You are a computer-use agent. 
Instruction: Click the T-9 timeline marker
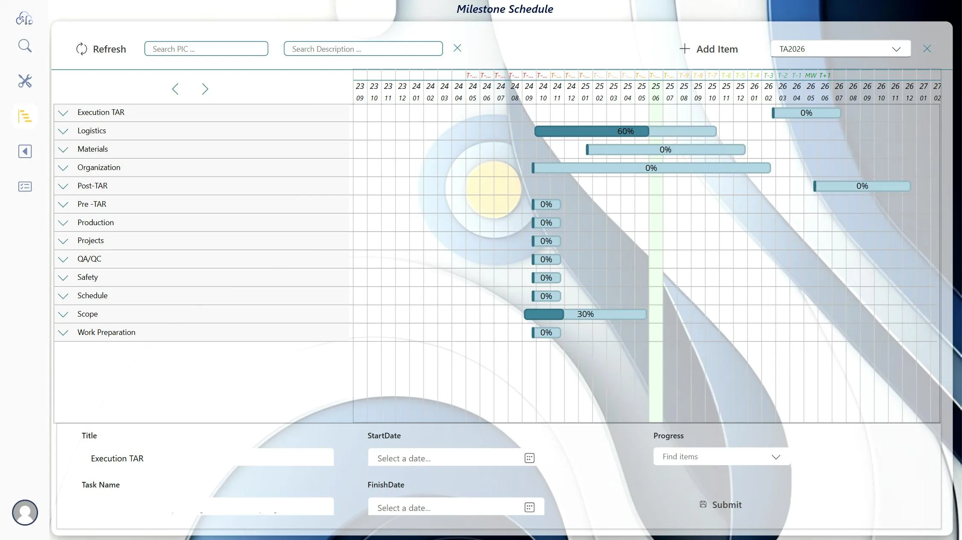(684, 75)
